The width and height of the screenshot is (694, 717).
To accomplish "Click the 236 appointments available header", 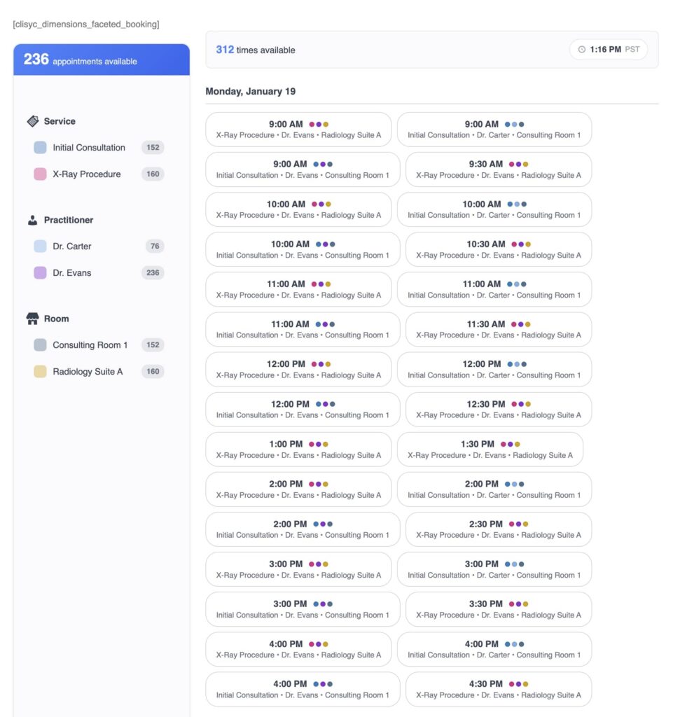I will tap(102, 60).
